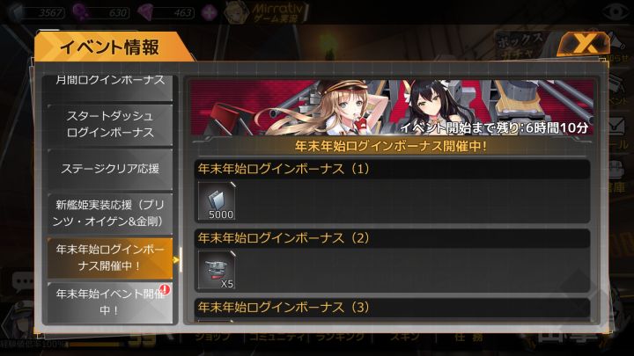Open the chat speech bubble icon
The width and height of the screenshot is (634, 356).
click(24, 281)
